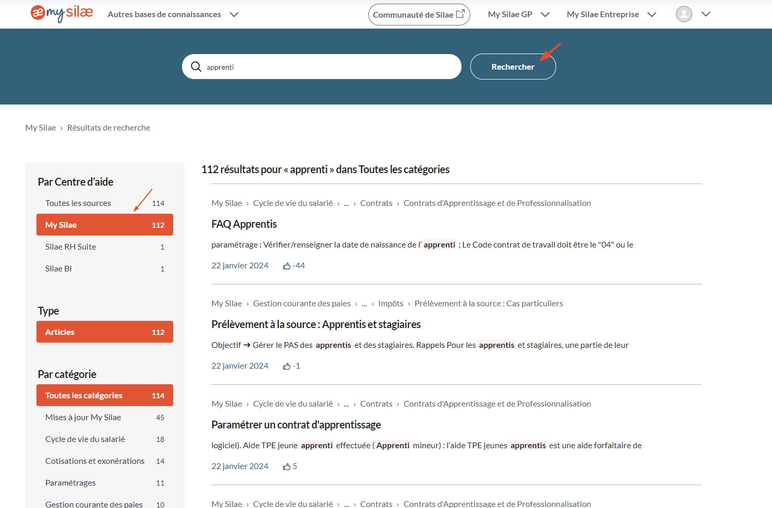Viewport: 772px width, 508px height.
Task: Open the FAQ Apprentis article
Action: coord(244,224)
